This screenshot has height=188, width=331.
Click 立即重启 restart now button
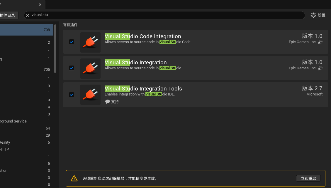click(x=308, y=178)
